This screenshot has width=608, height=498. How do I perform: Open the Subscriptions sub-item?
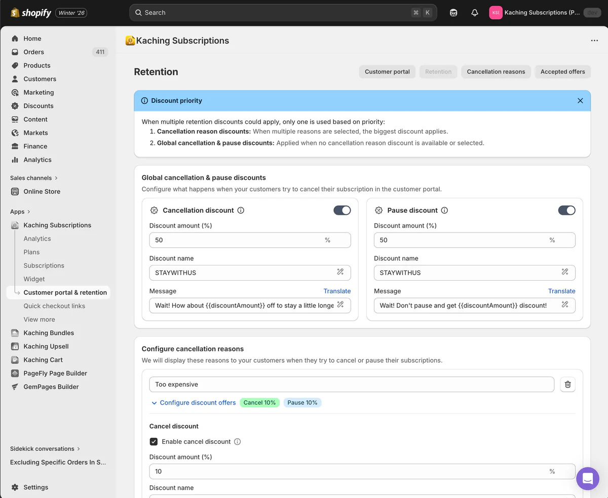click(x=44, y=265)
